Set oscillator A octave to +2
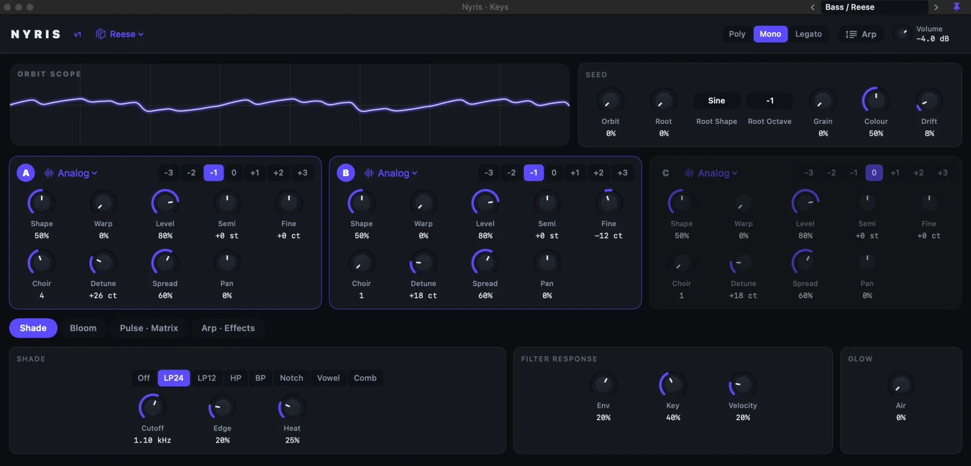Image resolution: width=971 pixels, height=466 pixels. (x=278, y=173)
